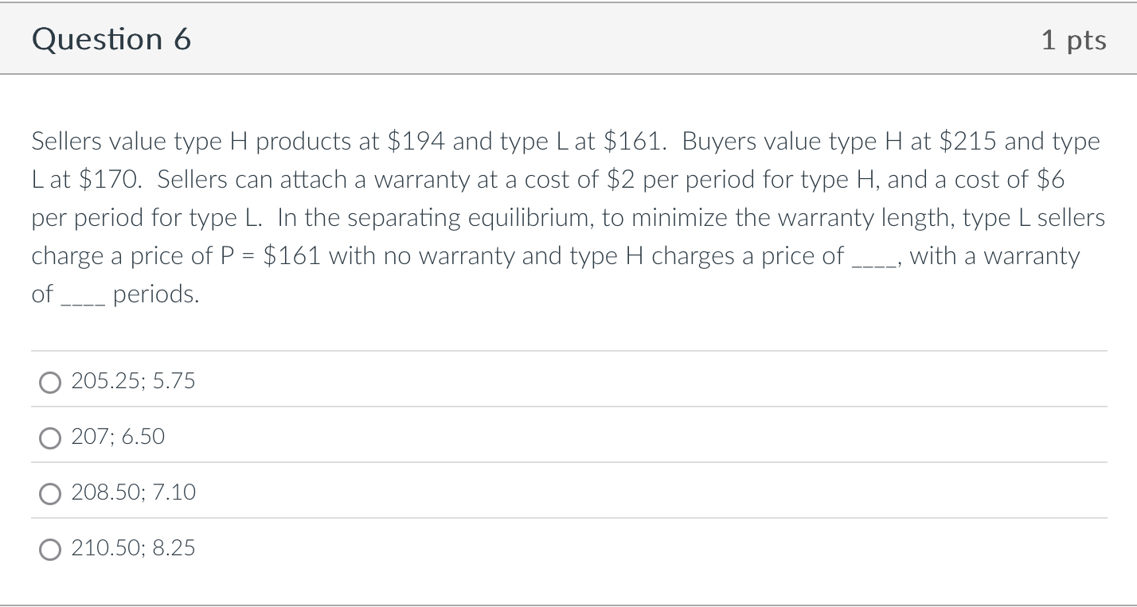Select the third answer row
Viewport: 1137px width, 607px height.
[x=318, y=492]
